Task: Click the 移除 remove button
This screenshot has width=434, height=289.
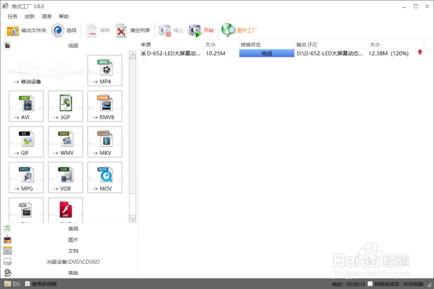Action: pyautogui.click(x=98, y=30)
